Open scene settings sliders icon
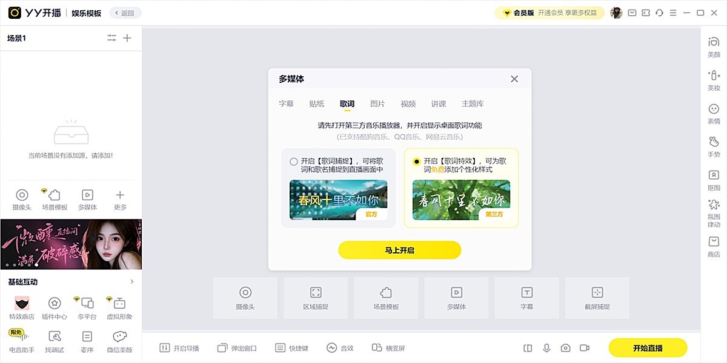 coord(111,38)
